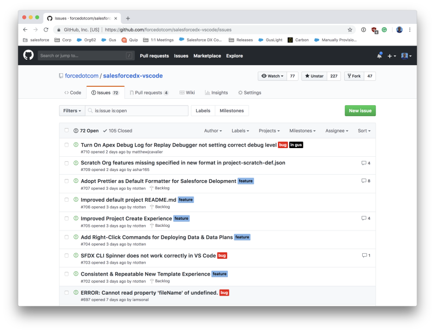Open the Insights tab

(x=216, y=93)
